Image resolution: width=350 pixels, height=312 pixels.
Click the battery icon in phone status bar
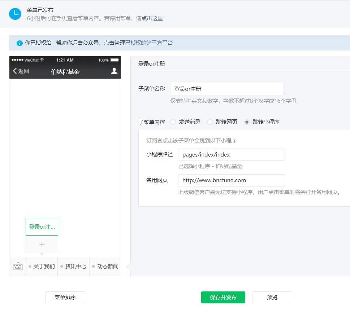[x=115, y=60]
